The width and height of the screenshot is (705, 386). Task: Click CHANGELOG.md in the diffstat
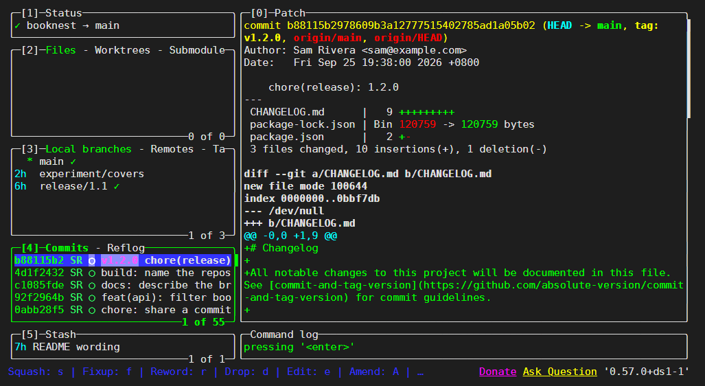[287, 111]
